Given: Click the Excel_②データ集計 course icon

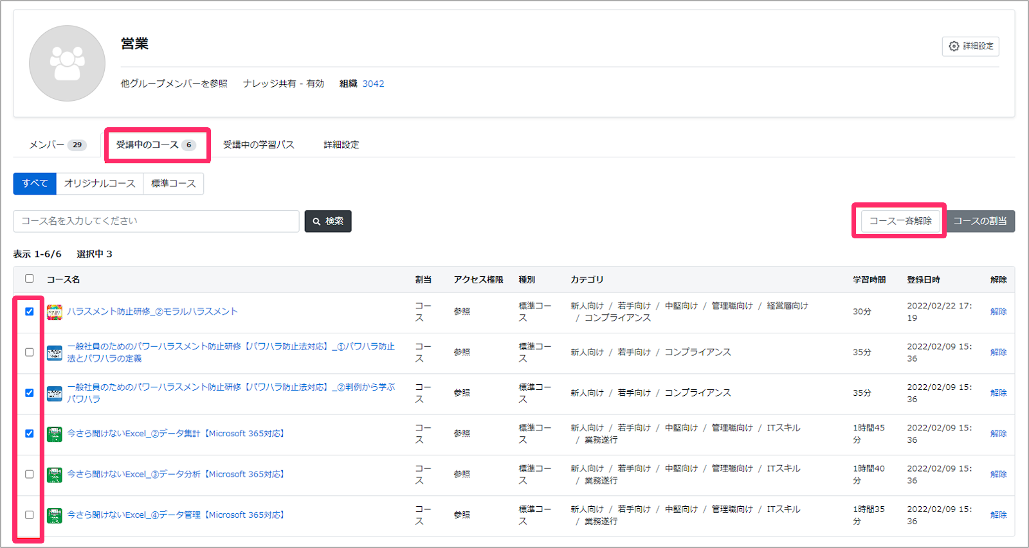Looking at the screenshot, I should click(55, 434).
